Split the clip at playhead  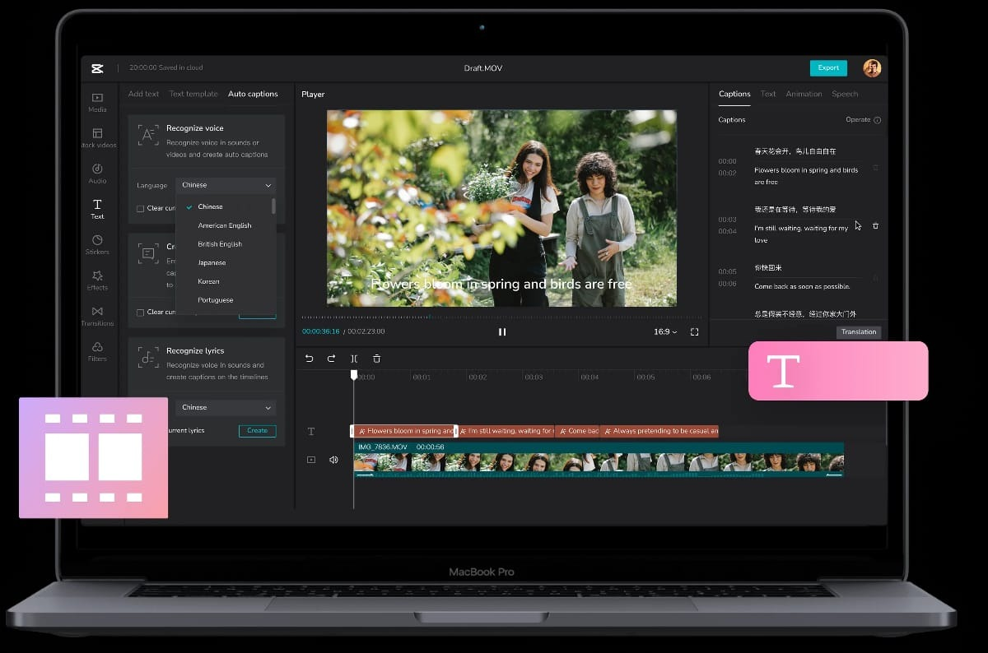click(x=354, y=359)
